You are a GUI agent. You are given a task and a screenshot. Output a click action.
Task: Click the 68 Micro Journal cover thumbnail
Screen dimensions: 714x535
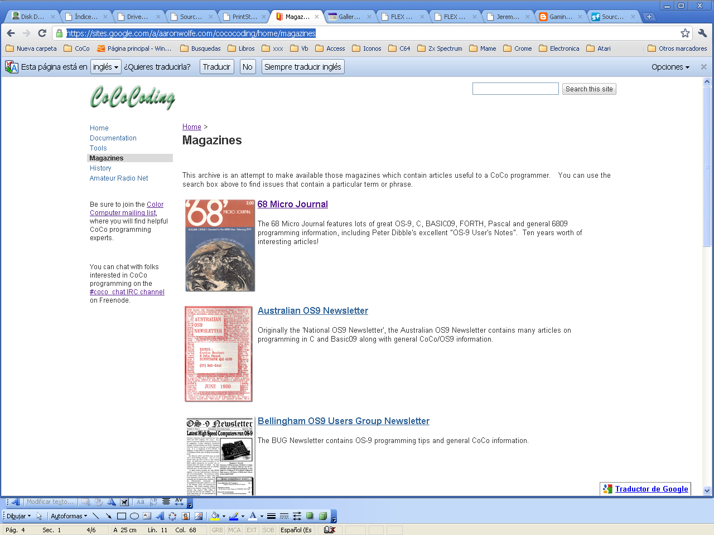220,246
